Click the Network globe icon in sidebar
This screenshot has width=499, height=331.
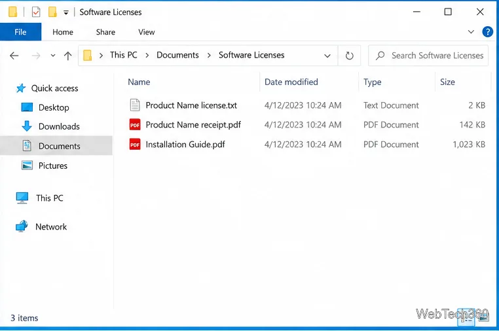(x=22, y=226)
